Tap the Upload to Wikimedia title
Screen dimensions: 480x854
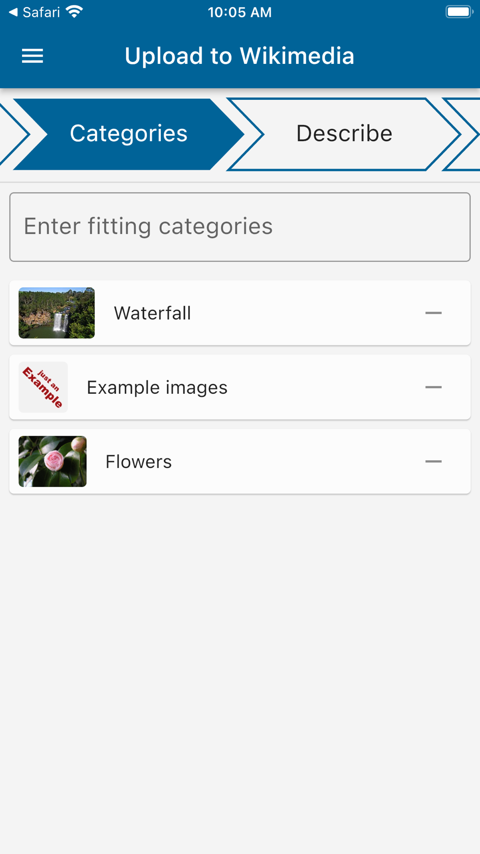(x=239, y=56)
